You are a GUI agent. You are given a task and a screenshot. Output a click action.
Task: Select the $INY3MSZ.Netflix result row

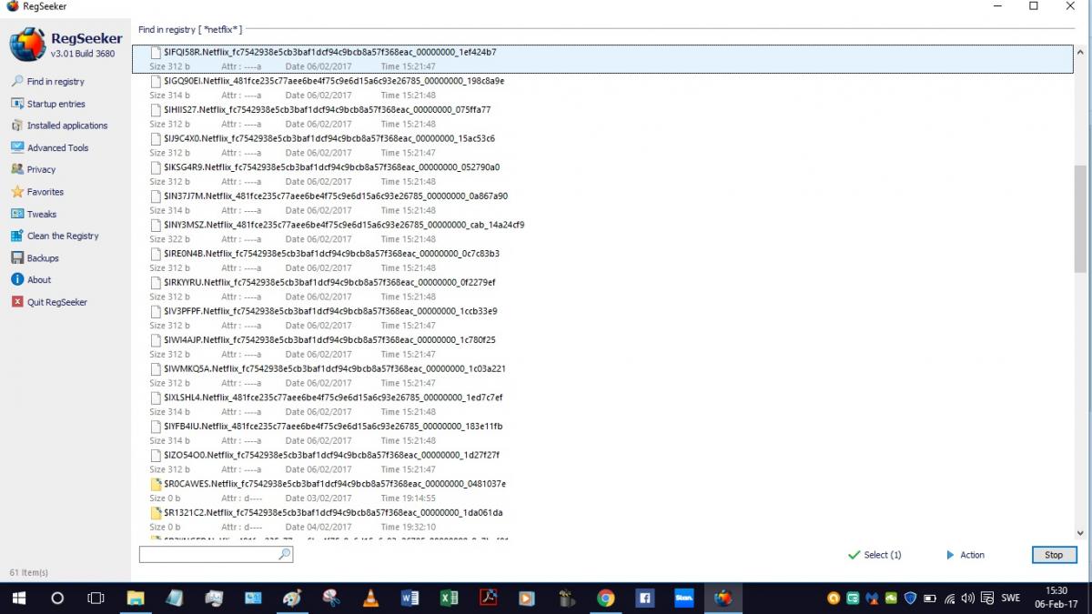pos(602,232)
